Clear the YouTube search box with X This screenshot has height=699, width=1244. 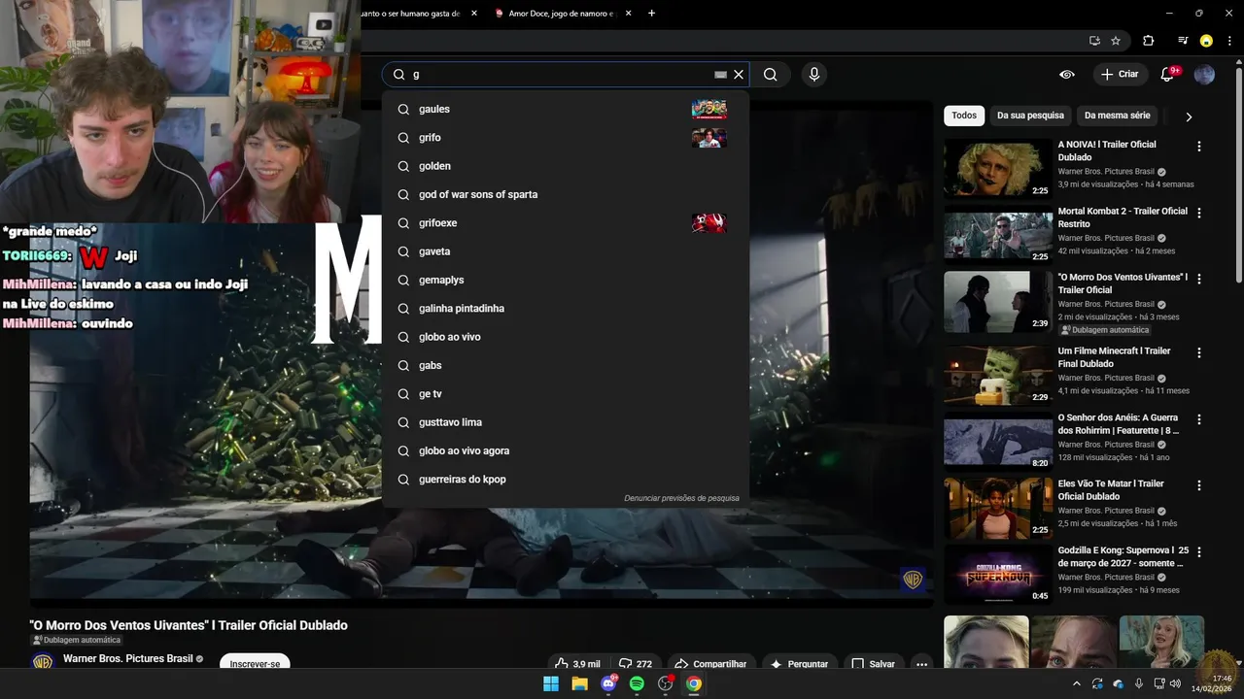739,75
